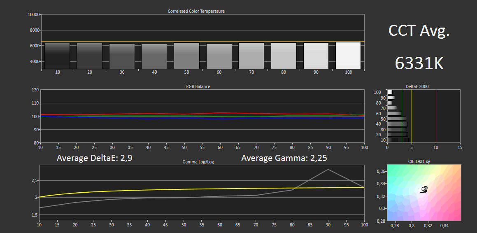Click the DeltaE 2000 bar for level 10
The height and width of the screenshot is (233, 477).
point(398,140)
